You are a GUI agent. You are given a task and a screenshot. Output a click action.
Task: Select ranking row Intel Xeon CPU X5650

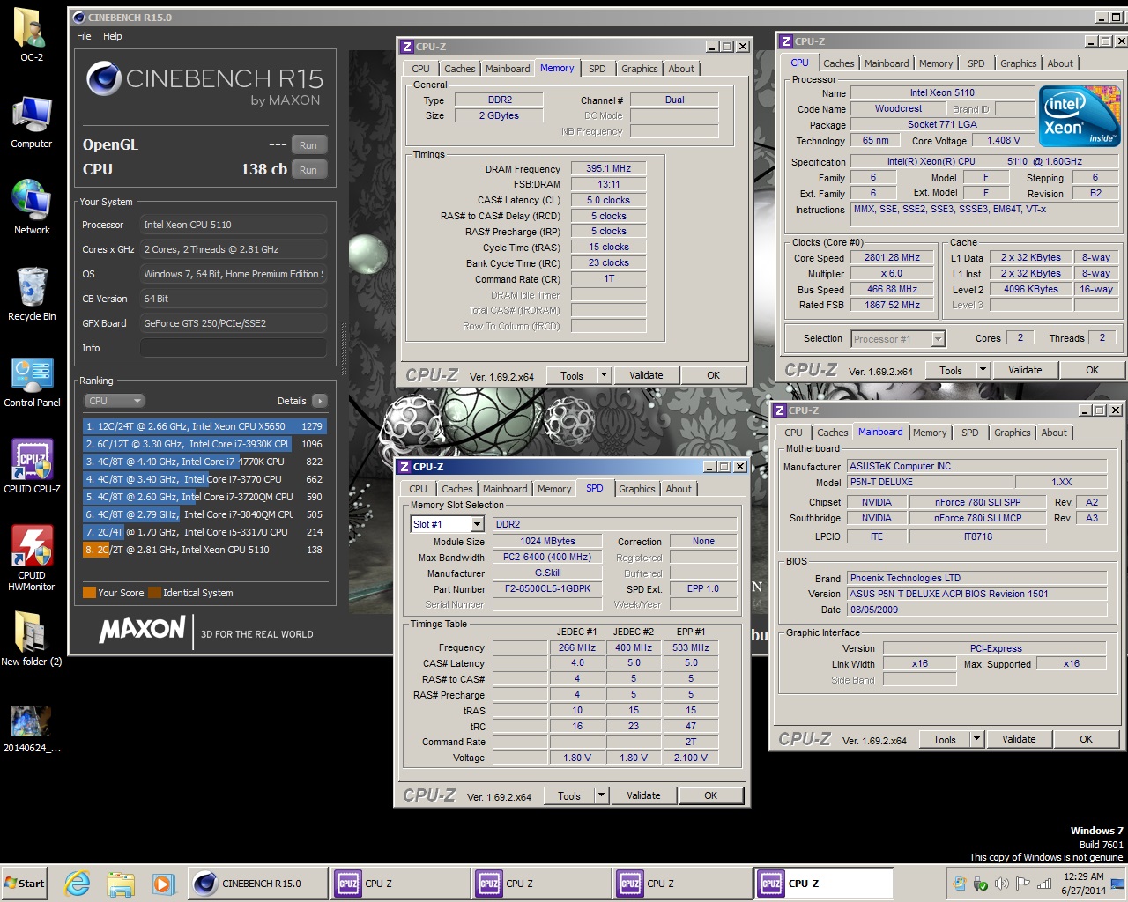(204, 426)
